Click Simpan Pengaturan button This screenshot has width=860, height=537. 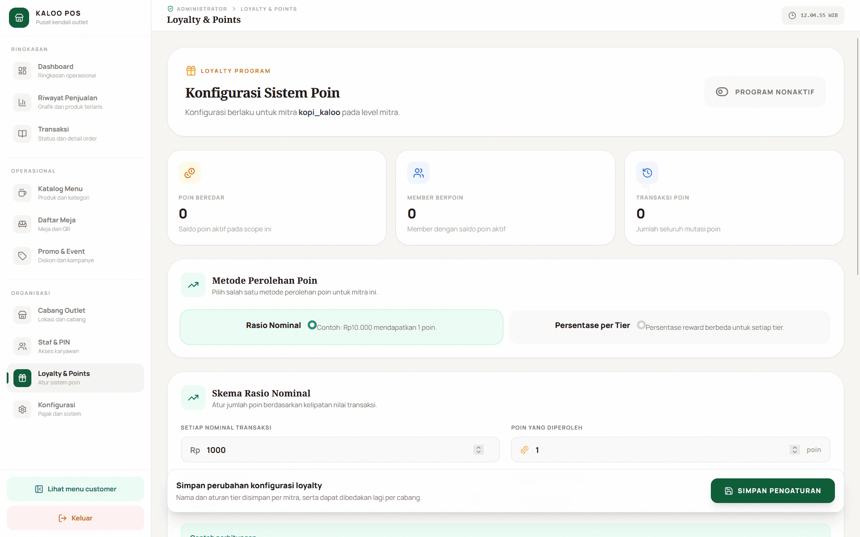pyautogui.click(x=773, y=490)
